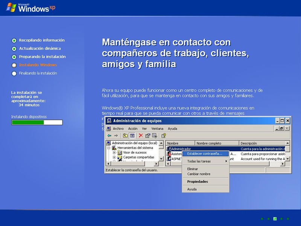This screenshot has height=226, width=301.
Task: Choose Cambiar nombre in context menu
Action: coord(205,174)
